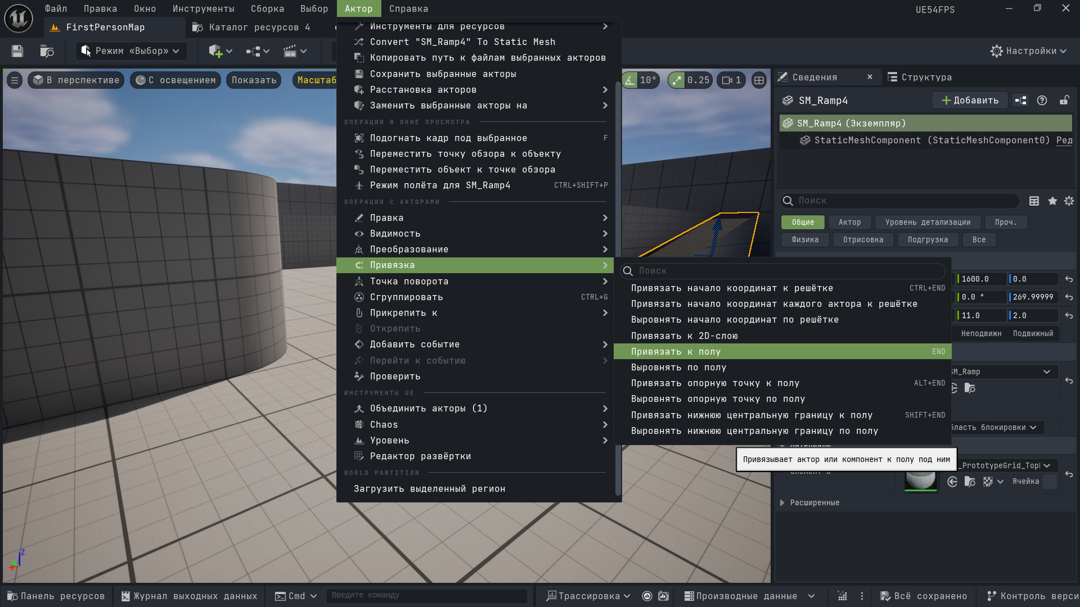This screenshot has width=1080, height=607.
Task: Click the viewport layout grid icon
Action: pyautogui.click(x=759, y=80)
